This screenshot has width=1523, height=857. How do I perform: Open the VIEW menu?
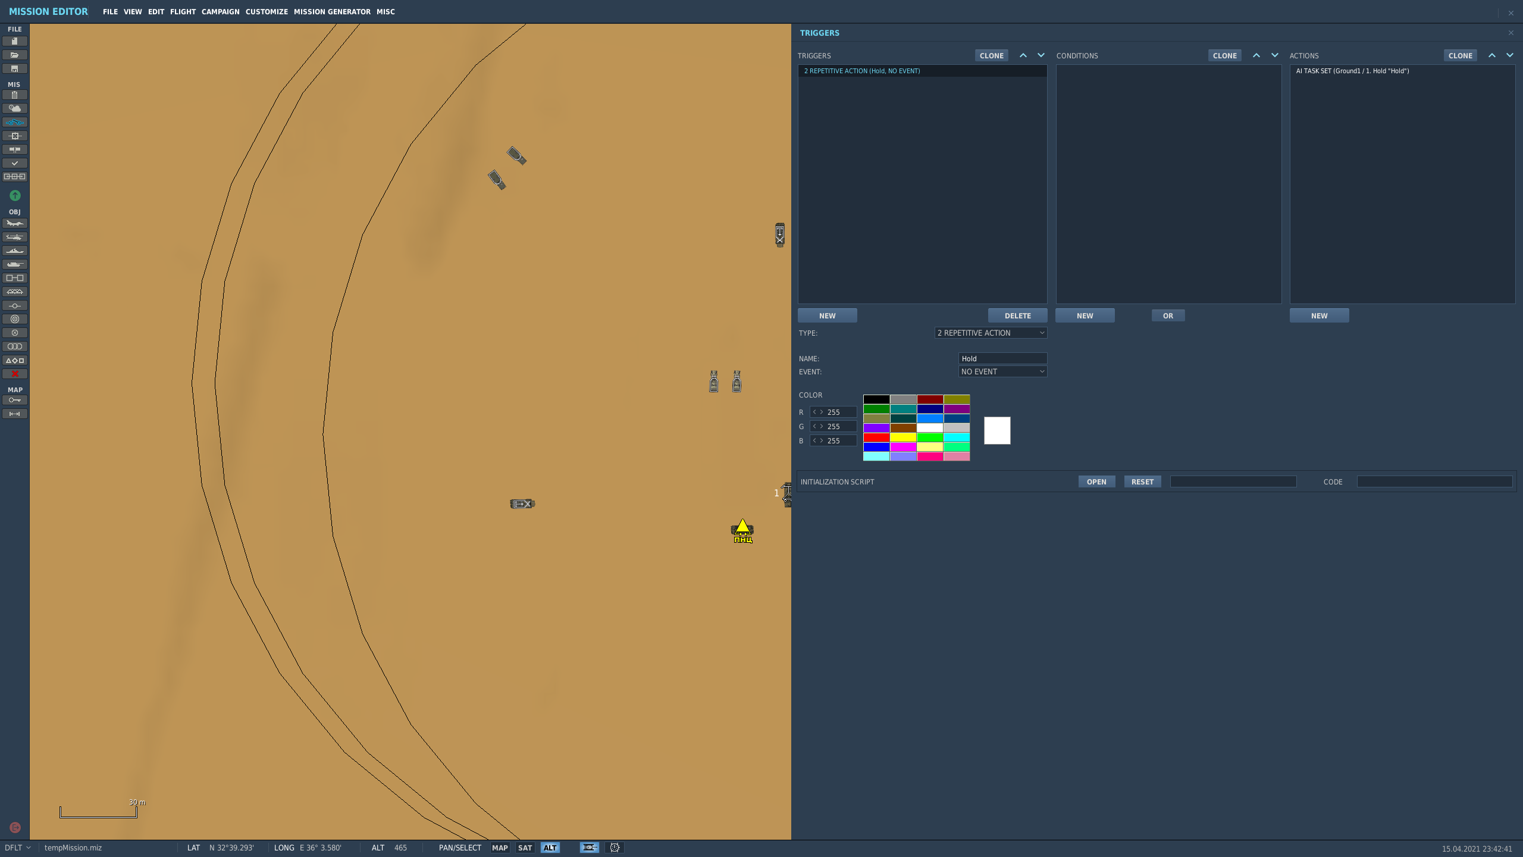133,12
